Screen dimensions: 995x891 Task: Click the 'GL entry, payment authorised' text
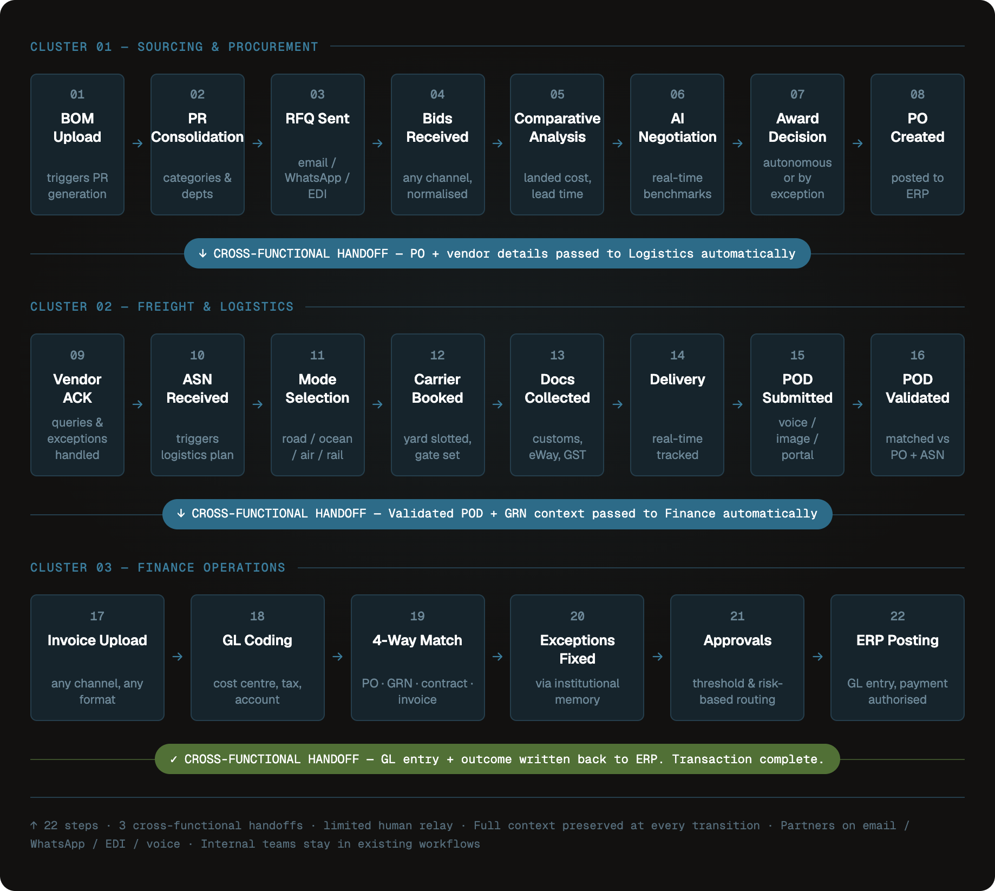coord(898,691)
